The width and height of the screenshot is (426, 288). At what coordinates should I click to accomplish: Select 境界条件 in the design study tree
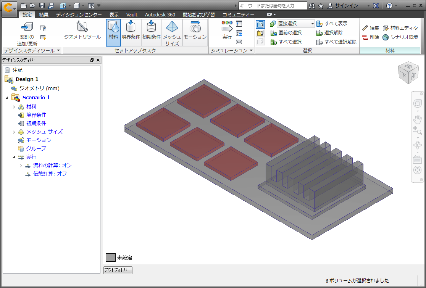[x=36, y=115]
